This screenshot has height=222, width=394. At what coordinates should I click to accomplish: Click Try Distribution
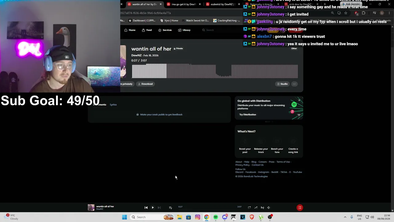pyautogui.click(x=248, y=114)
